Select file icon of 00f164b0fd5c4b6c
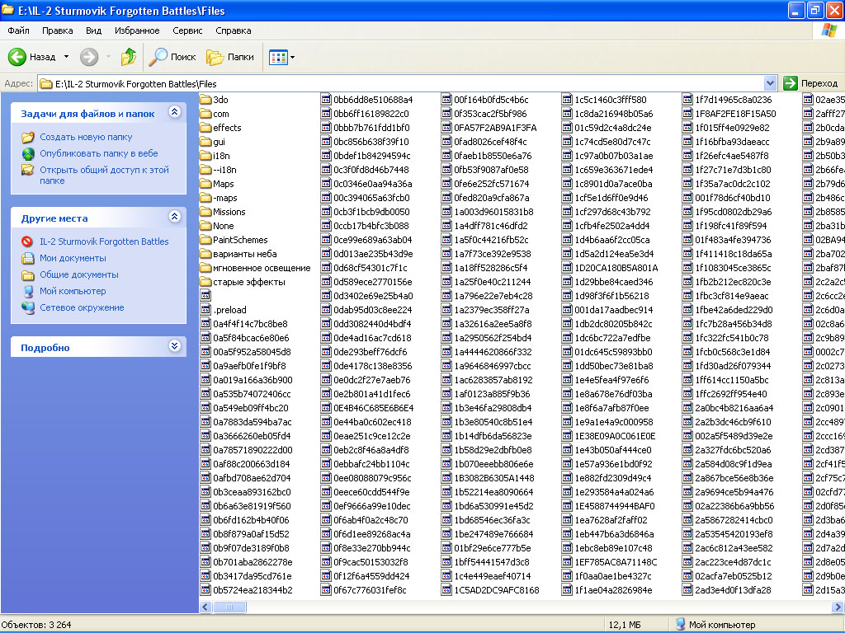The width and height of the screenshot is (845, 633). (x=446, y=100)
